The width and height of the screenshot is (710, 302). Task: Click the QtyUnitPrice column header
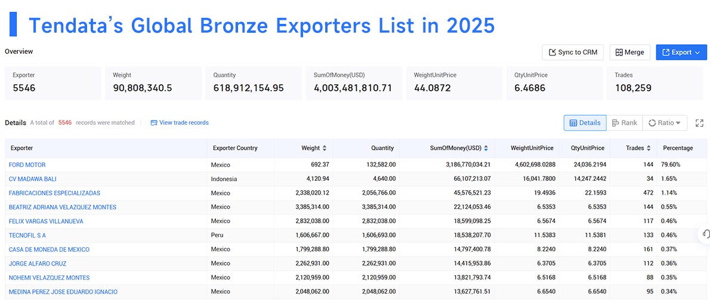pos(588,148)
